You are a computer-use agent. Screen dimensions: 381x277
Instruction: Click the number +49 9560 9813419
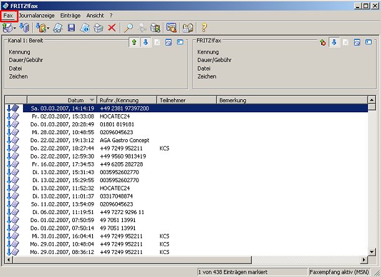[123, 157]
